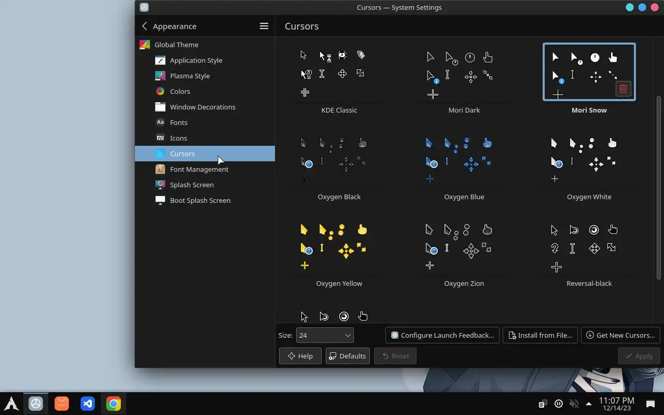Open Font Management page
Viewport: 664px width, 415px height.
[205, 169]
